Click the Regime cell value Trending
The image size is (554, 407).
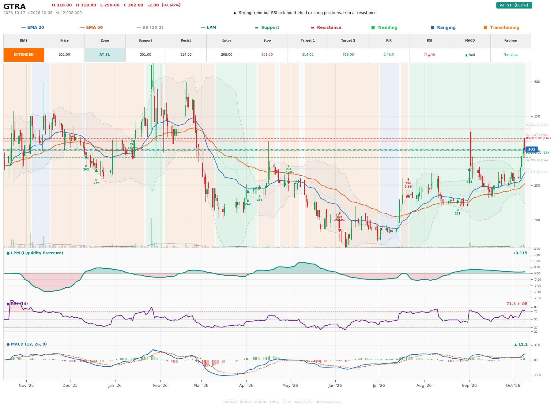511,55
